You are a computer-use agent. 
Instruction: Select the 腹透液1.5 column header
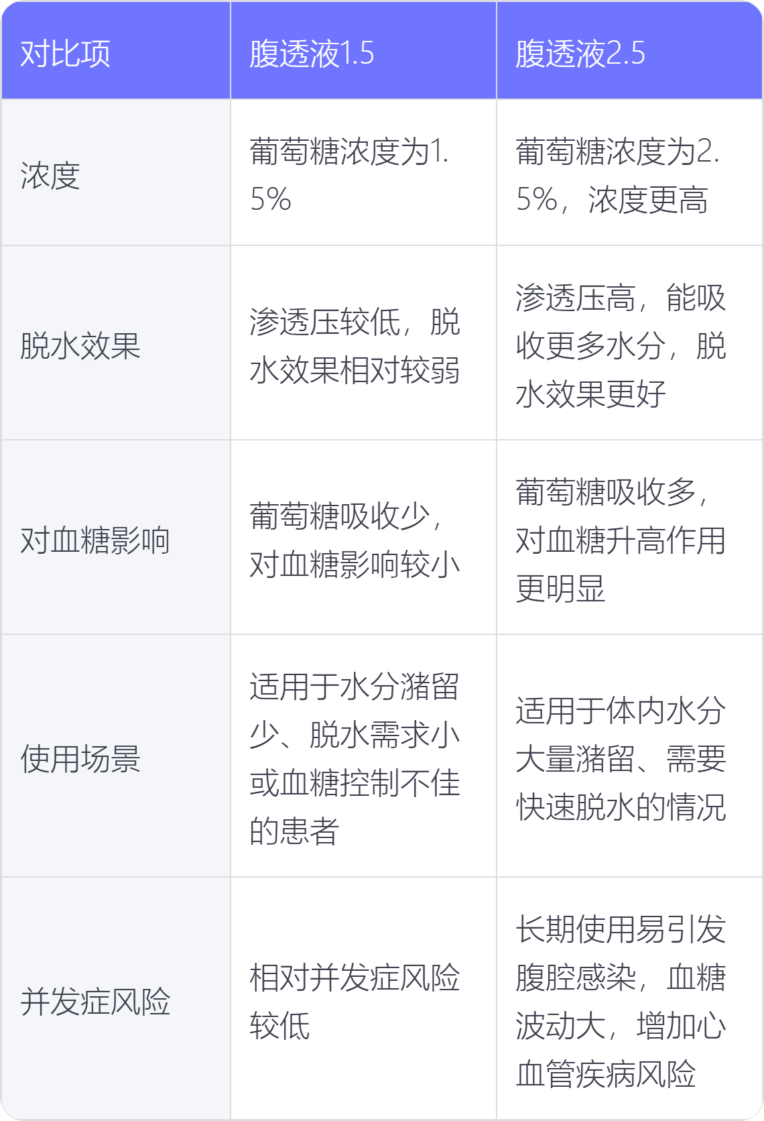tap(363, 51)
